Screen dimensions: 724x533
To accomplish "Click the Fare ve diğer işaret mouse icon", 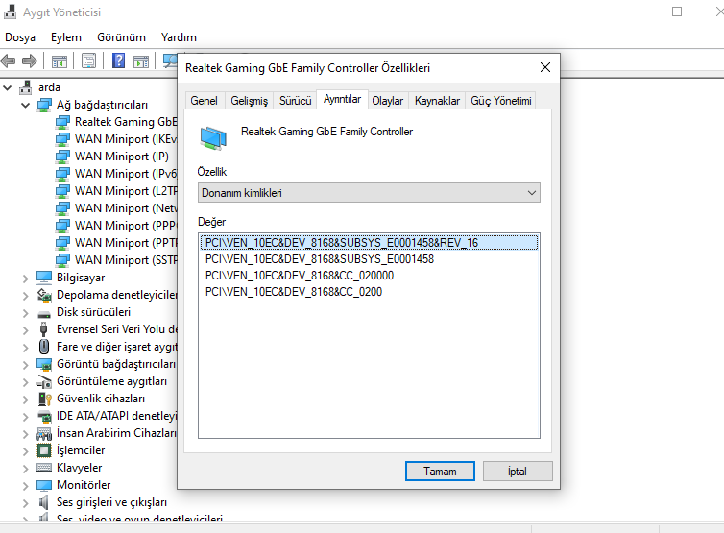I will pyautogui.click(x=44, y=347).
